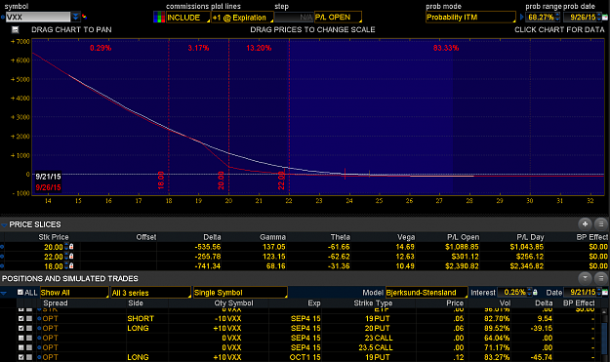Viewport: 610px width, 362px height.
Task: Click the $1,088.85 P/L Open value
Action: tap(463, 247)
